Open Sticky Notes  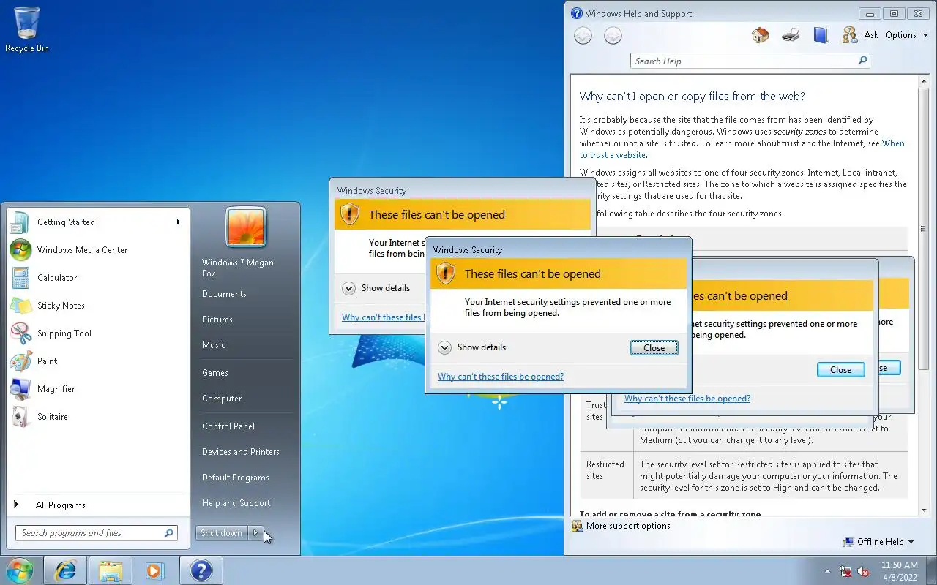pyautogui.click(x=98, y=306)
